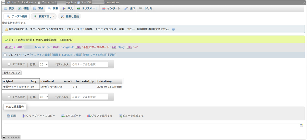
Task: Click the lower 行フィルタ search field
Action: [x=89, y=97]
